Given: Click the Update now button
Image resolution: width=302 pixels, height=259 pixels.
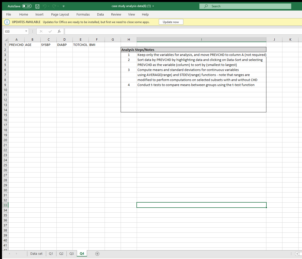Looking at the screenshot, I should (171, 22).
